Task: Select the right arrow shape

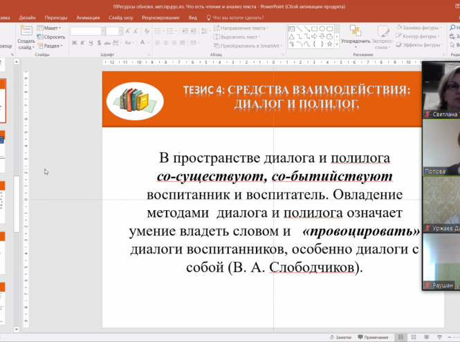Action: tap(314, 37)
